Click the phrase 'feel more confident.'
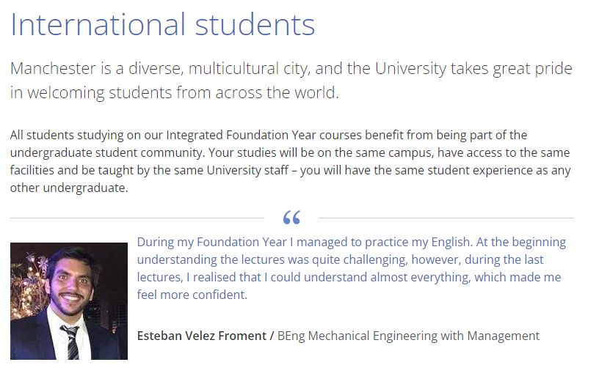 (x=192, y=295)
